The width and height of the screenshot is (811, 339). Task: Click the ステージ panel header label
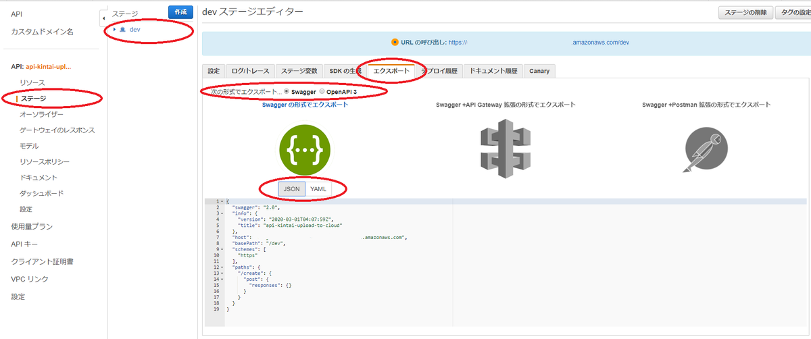(125, 14)
